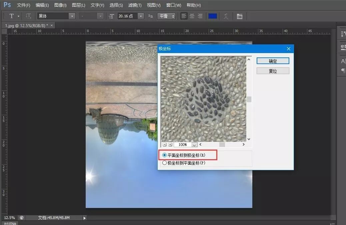
Task: Select 平面坐标到极坐标 radio option
Action: [x=164, y=155]
